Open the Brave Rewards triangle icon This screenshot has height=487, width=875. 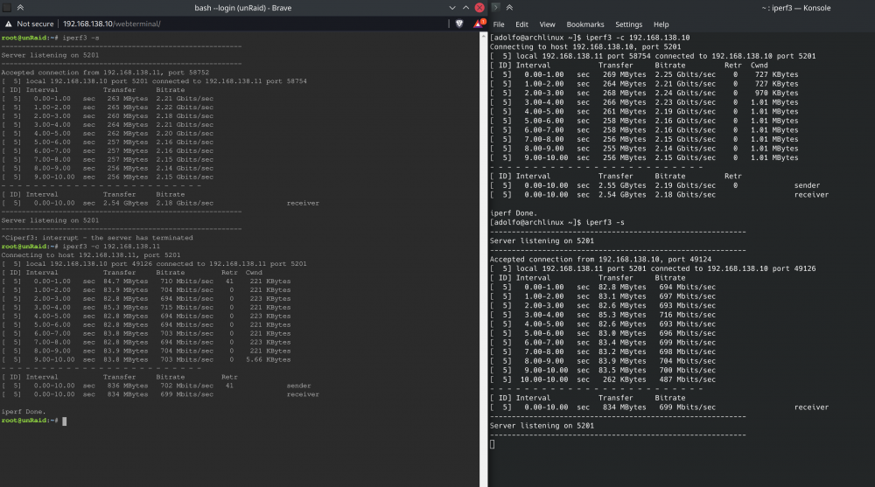coord(479,24)
